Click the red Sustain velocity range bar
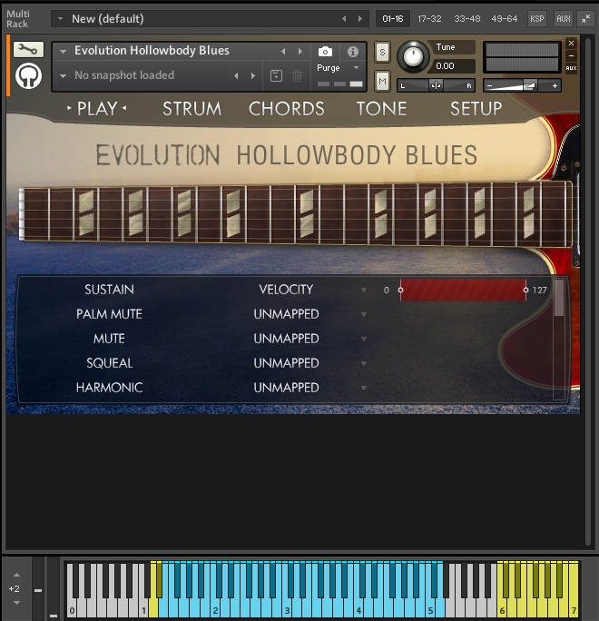Screen dimensions: 599x621 (x=463, y=290)
